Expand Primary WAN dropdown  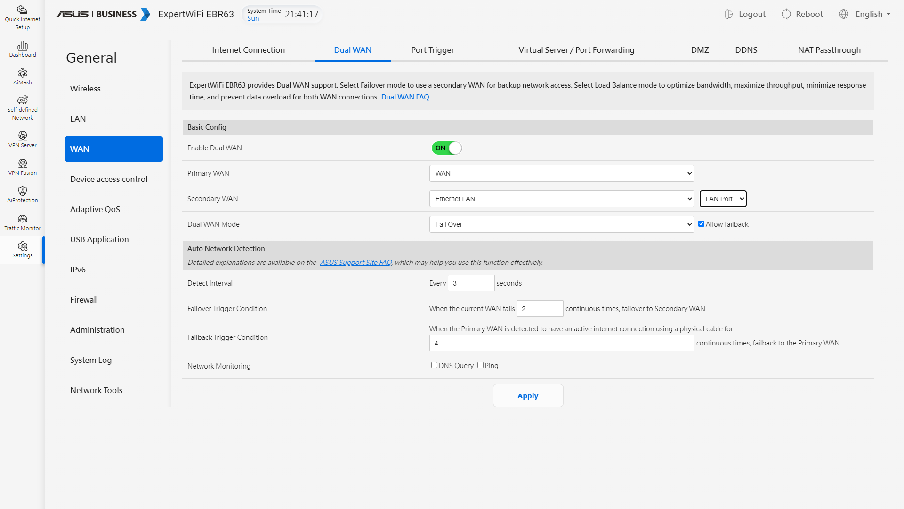click(561, 173)
